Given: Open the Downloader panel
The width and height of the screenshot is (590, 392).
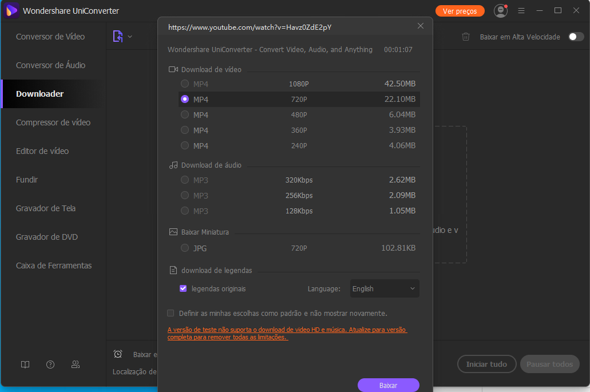Looking at the screenshot, I should (x=40, y=93).
